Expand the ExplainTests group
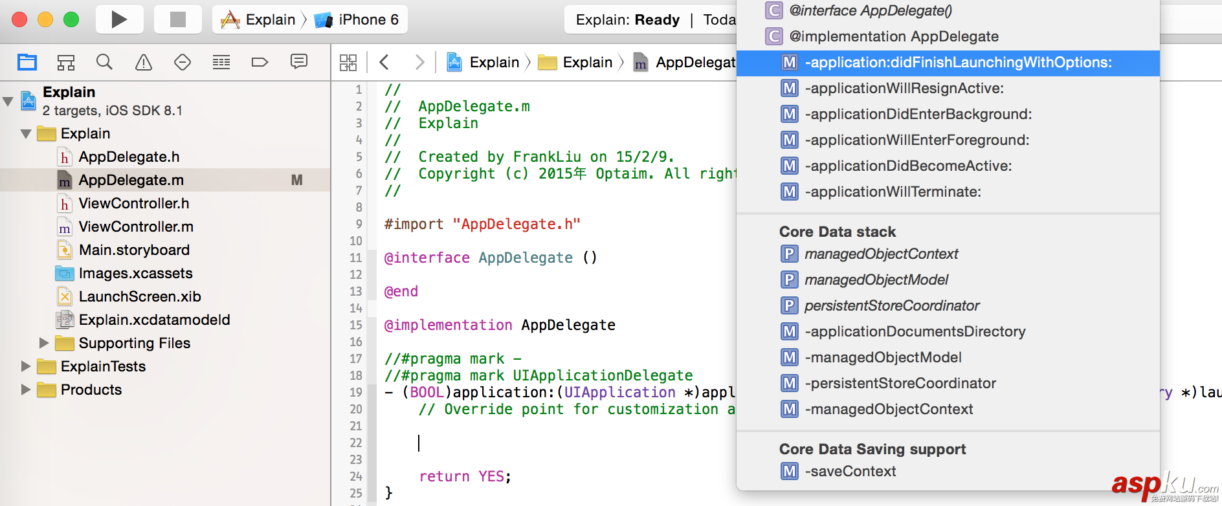This screenshot has width=1222, height=506. pyautogui.click(x=26, y=366)
